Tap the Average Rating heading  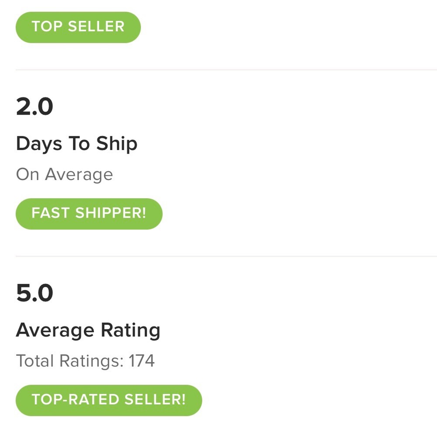[x=88, y=330]
